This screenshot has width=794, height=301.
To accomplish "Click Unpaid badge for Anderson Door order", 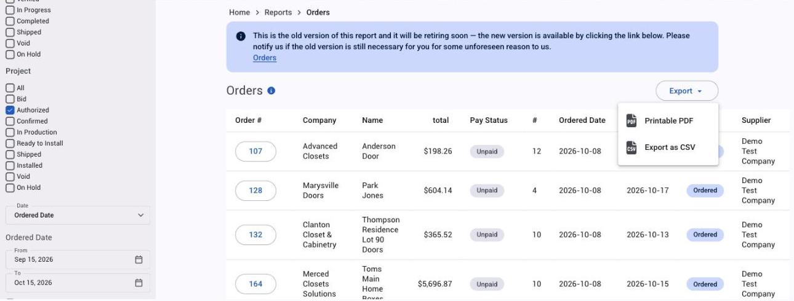I will click(x=487, y=151).
